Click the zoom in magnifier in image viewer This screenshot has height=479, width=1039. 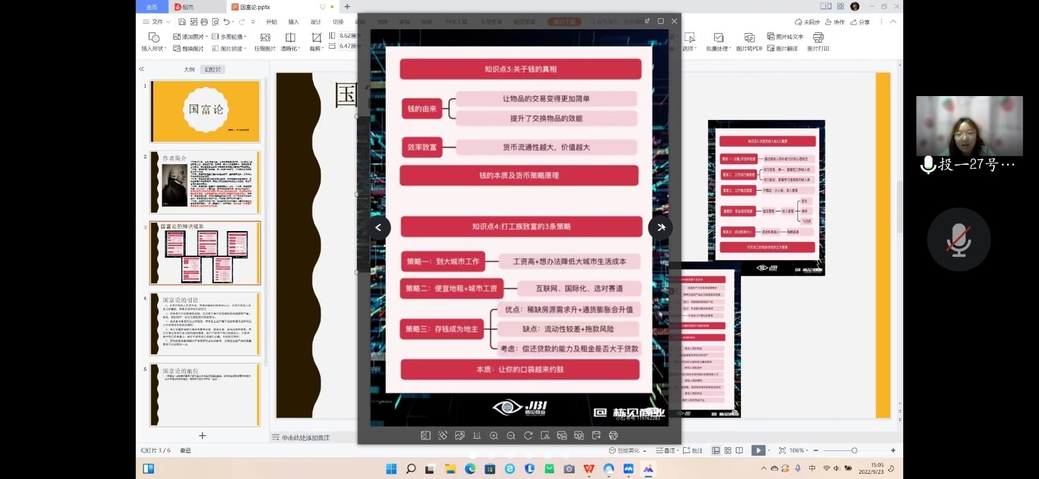coord(494,436)
